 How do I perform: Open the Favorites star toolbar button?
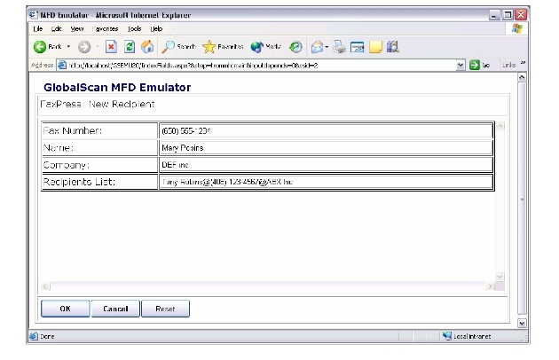(223, 47)
